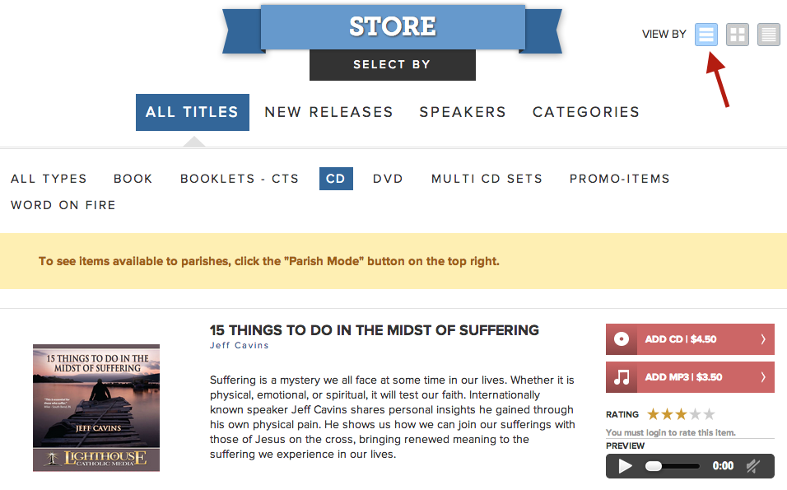Play the audio preview
The width and height of the screenshot is (787, 490).
626,466
